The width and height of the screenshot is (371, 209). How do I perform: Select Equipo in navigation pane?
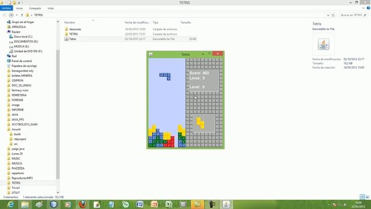[x=16, y=32]
